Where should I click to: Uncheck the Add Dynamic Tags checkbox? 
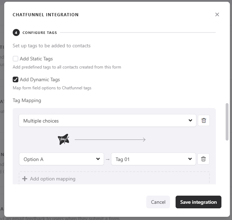16,79
